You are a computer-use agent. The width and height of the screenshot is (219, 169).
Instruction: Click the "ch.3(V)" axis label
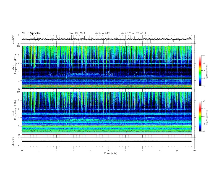pyautogui.click(x=13, y=142)
